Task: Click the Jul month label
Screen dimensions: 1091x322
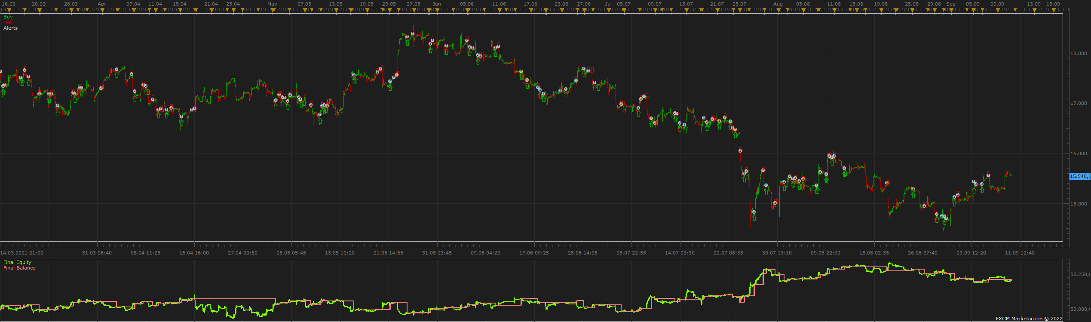Action: [x=608, y=4]
